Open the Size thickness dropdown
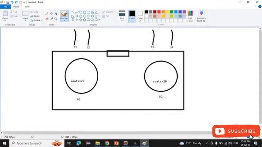The width and height of the screenshot is (262, 147). coord(122,16)
